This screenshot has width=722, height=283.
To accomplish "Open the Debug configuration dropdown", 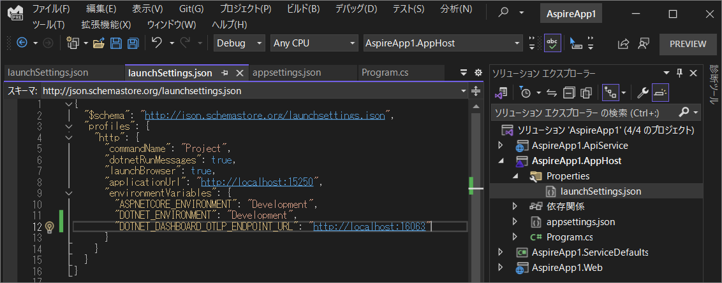I will click(240, 43).
